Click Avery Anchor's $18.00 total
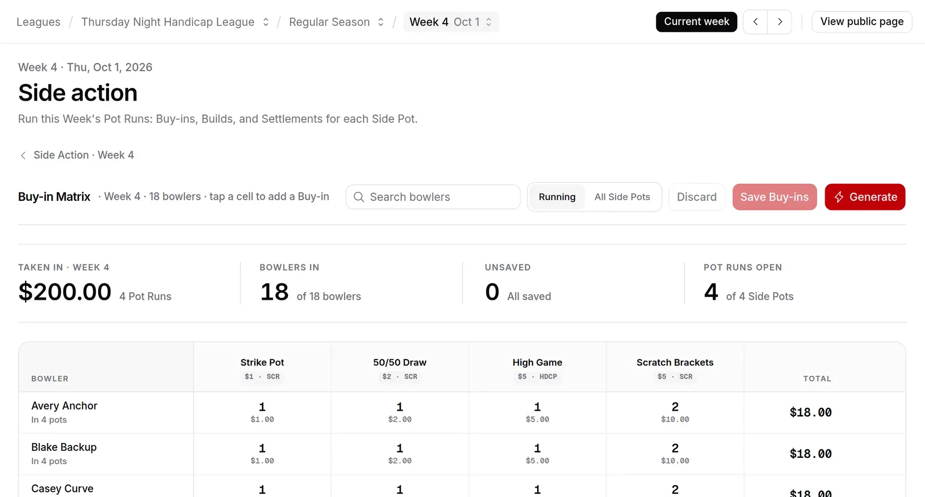 [x=810, y=413]
